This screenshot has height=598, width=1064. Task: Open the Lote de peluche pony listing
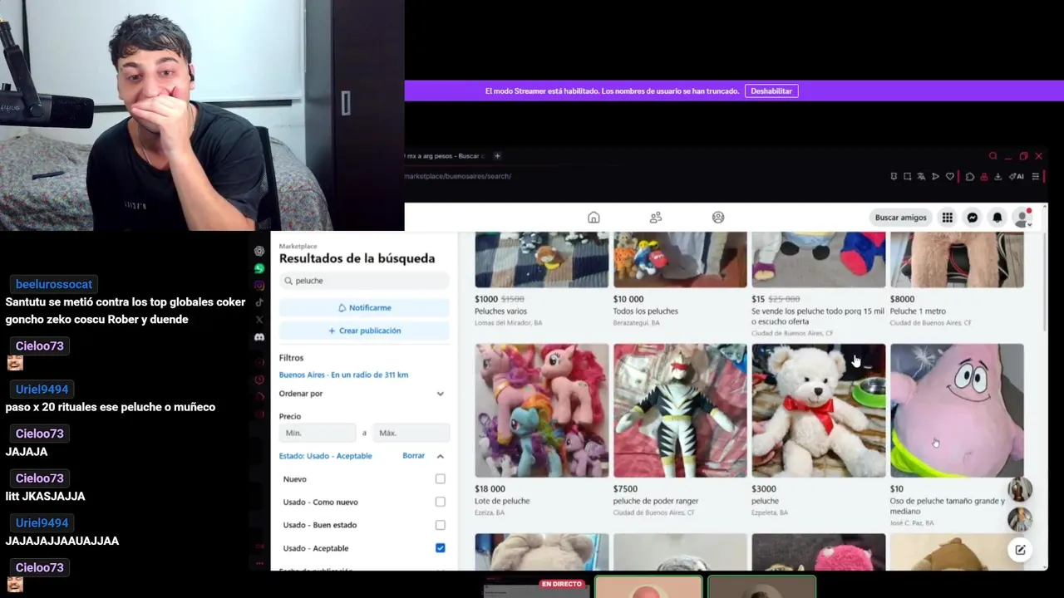(541, 410)
